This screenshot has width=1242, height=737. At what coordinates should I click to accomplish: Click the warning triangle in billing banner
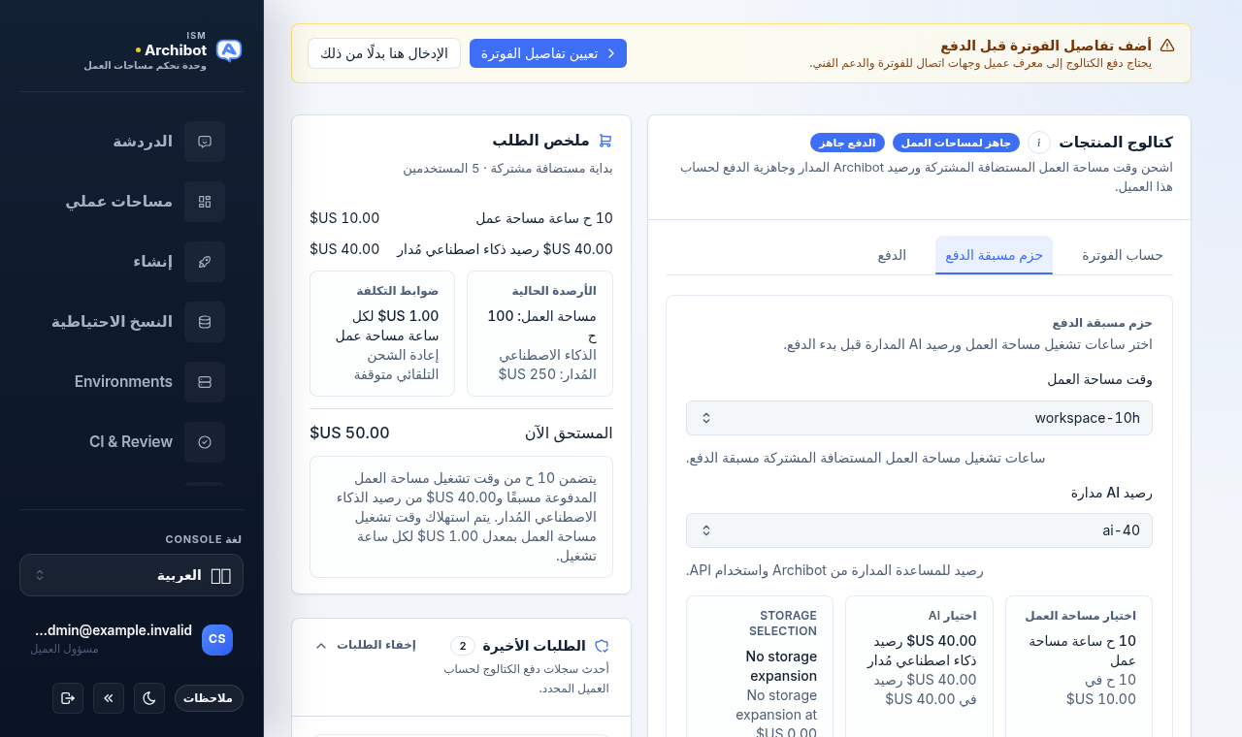(1167, 46)
